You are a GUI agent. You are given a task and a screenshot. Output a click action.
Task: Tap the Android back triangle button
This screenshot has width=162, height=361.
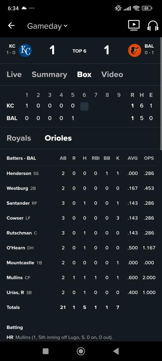pos(116,351)
